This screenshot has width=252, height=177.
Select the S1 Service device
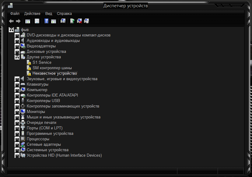[x=42, y=62]
